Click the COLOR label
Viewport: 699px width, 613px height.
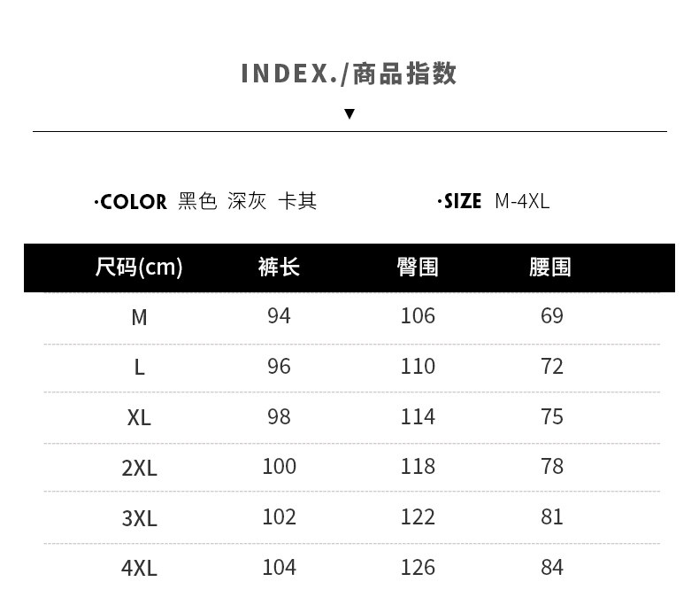click(134, 202)
